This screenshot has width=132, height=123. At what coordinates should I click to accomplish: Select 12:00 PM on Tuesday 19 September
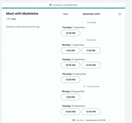[x=91, y=112]
